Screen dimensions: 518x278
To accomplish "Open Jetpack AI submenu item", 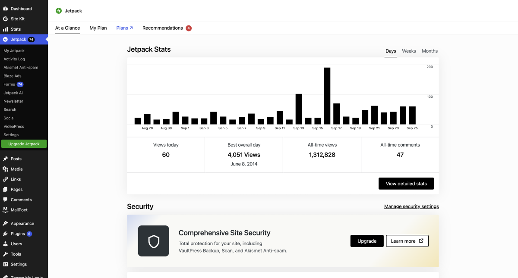I will (13, 93).
